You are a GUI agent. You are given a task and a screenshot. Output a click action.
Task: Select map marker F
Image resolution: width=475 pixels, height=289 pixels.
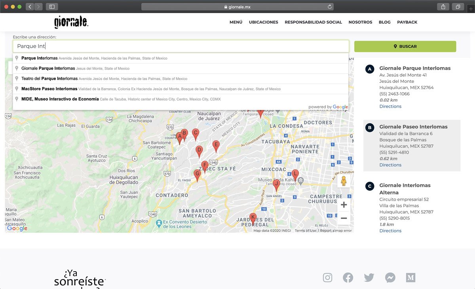[x=205, y=167]
